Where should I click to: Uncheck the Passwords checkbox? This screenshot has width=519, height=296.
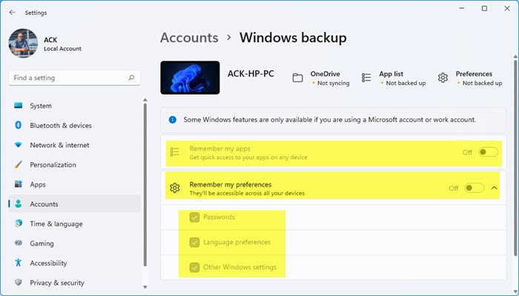click(194, 218)
